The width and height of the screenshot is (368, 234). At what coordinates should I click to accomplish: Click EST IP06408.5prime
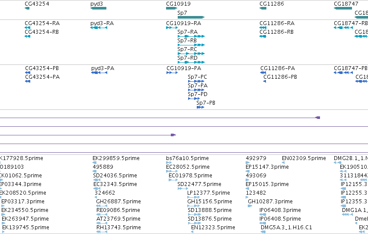[280, 219]
